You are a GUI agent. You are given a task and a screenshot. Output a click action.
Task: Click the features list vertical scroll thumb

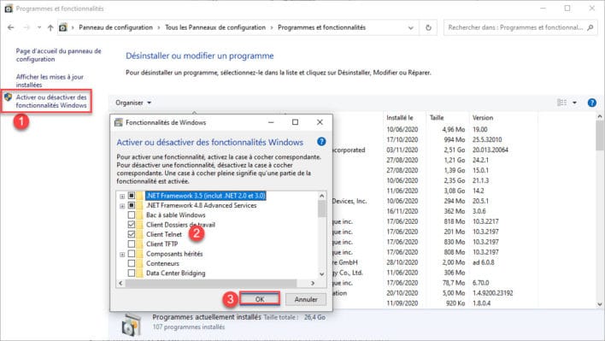[322, 209]
